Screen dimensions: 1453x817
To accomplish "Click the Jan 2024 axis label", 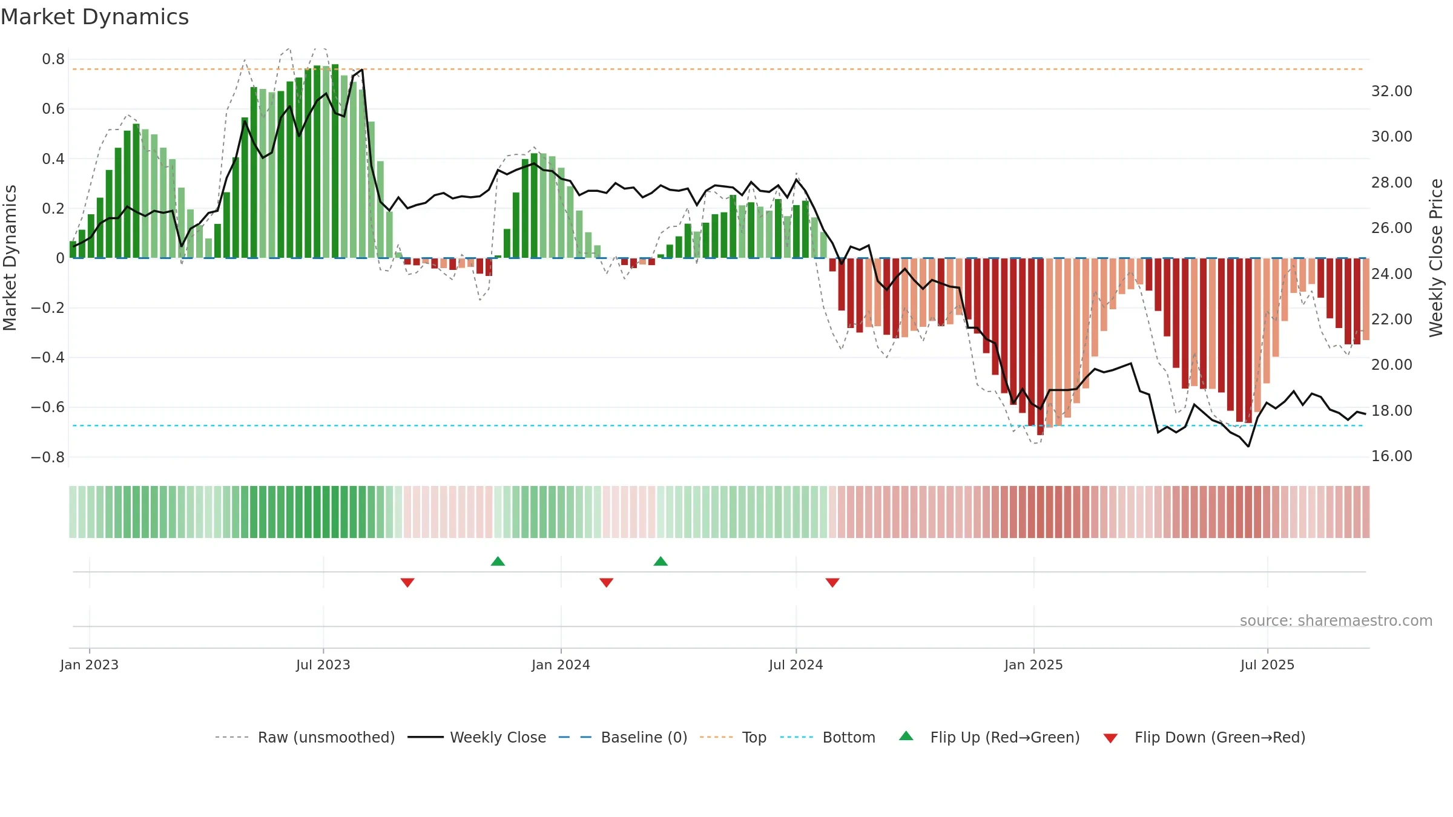I will [561, 664].
